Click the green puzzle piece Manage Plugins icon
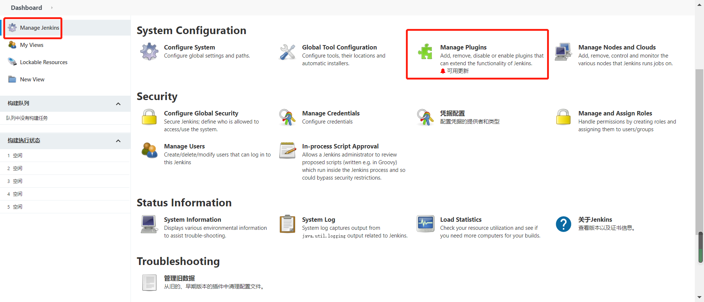Viewport: 704px width, 302px height. tap(425, 52)
